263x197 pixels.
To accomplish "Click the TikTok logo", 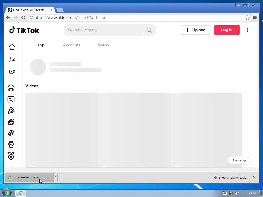I will (24, 30).
